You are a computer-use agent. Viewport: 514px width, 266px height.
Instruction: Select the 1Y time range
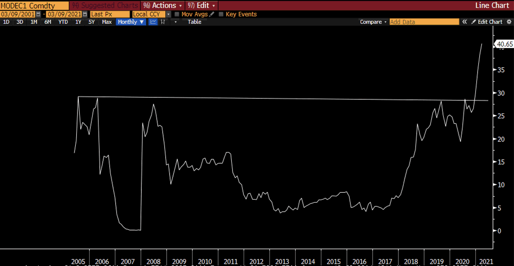point(78,22)
